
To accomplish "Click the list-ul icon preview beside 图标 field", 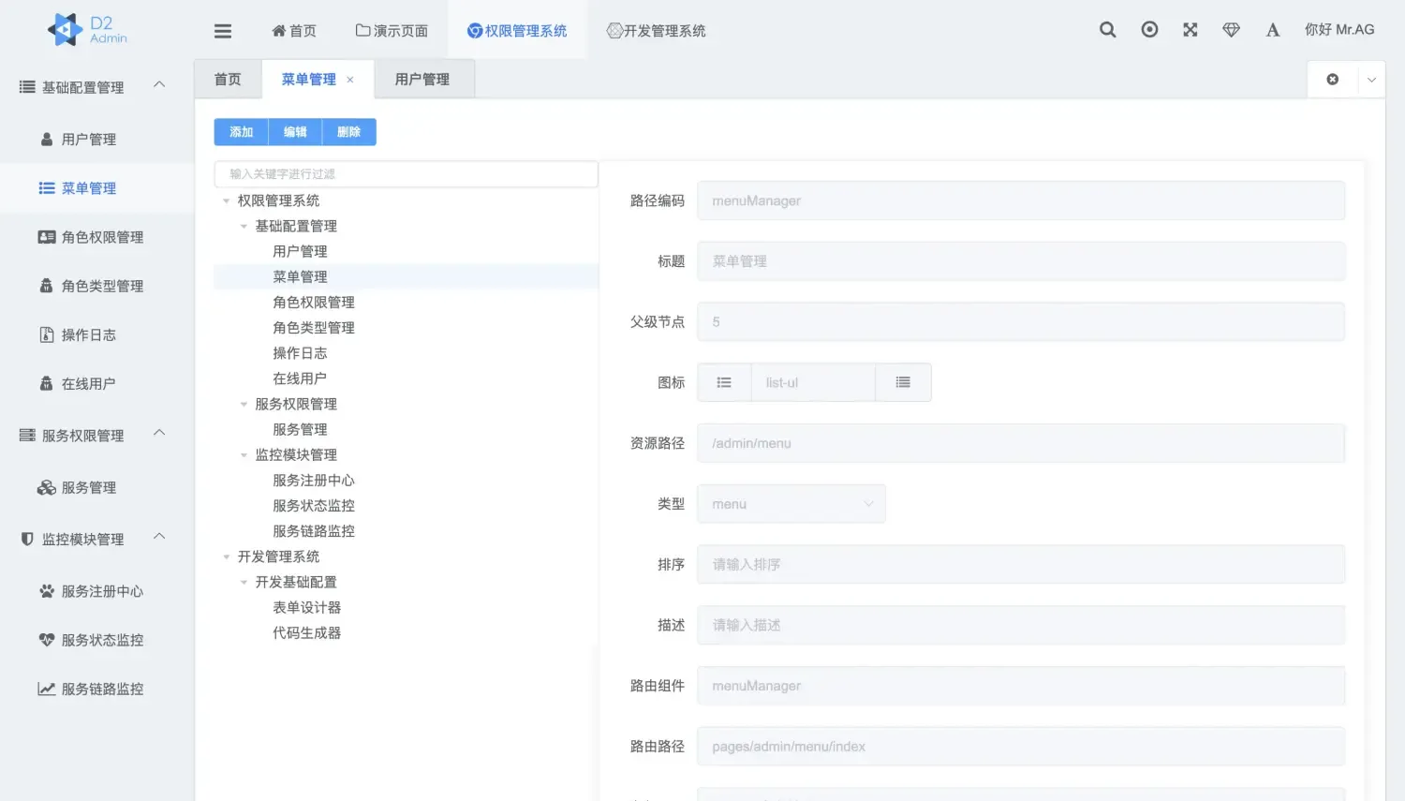I will [724, 381].
